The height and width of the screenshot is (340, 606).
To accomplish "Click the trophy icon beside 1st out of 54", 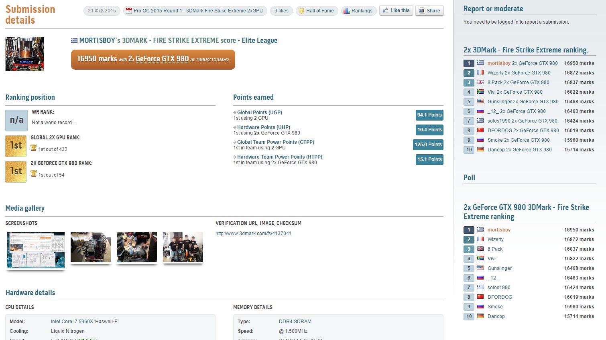I will coord(34,174).
